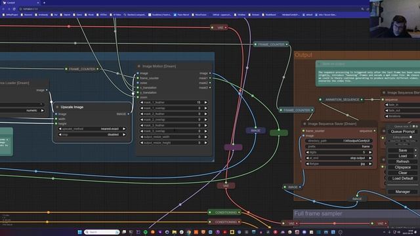Open the Clipspace button
420x236 pixels.
pyautogui.click(x=402, y=167)
